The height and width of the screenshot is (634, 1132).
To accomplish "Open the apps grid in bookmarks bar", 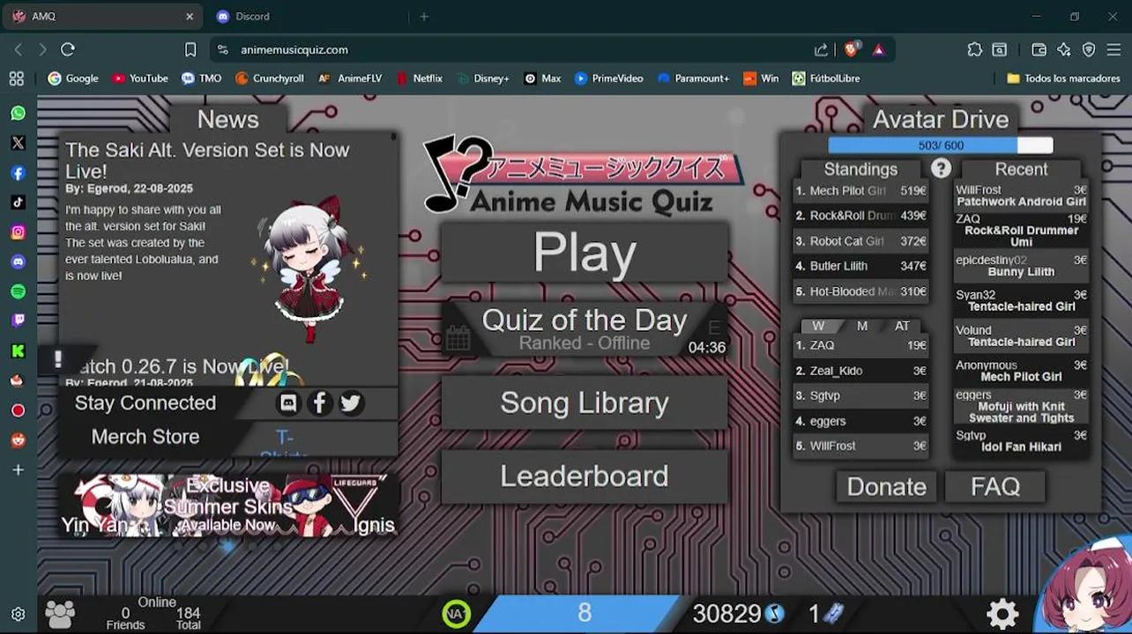I will 16,78.
